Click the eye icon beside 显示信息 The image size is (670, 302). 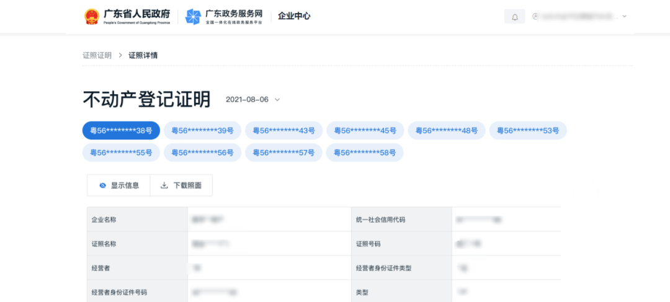(102, 185)
